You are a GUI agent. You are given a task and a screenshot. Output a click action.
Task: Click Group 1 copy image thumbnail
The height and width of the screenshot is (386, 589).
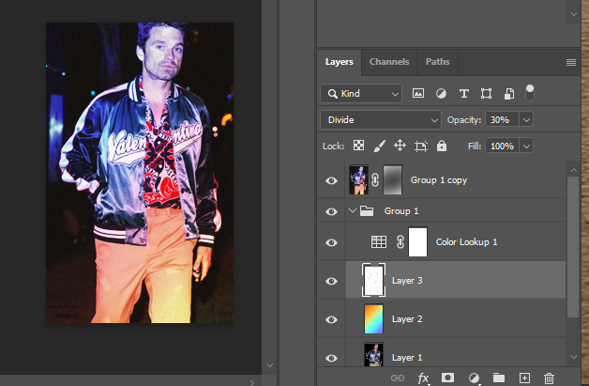click(358, 180)
